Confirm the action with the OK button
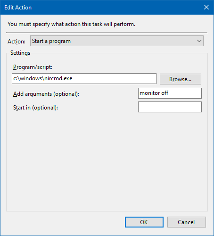The width and height of the screenshot is (214, 236). pyautogui.click(x=144, y=222)
